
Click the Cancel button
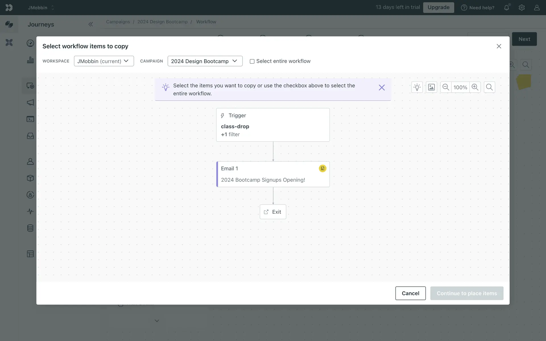click(x=410, y=293)
